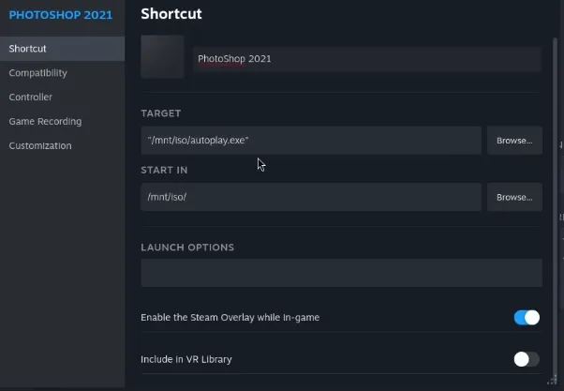Enable the Include in VR Library switch
The height and width of the screenshot is (391, 564).
click(527, 359)
